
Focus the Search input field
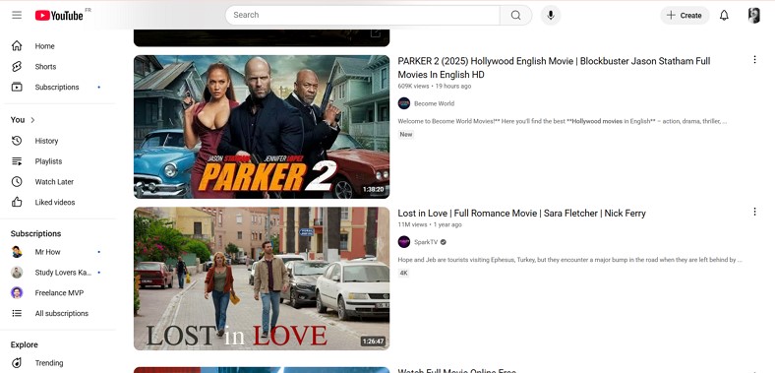[363, 15]
